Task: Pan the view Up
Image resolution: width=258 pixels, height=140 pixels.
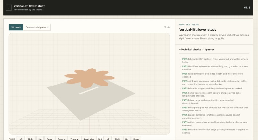Action: (x=127, y=139)
